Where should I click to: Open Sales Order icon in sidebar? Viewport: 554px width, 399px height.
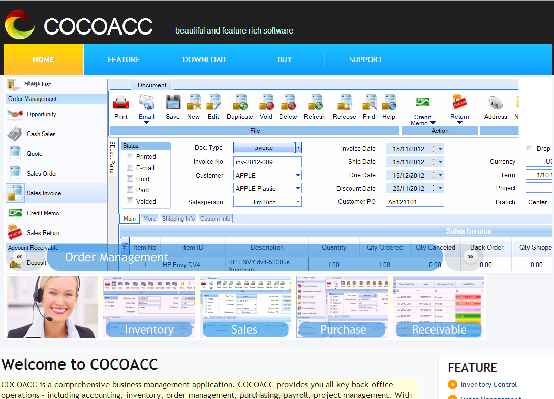point(15,173)
